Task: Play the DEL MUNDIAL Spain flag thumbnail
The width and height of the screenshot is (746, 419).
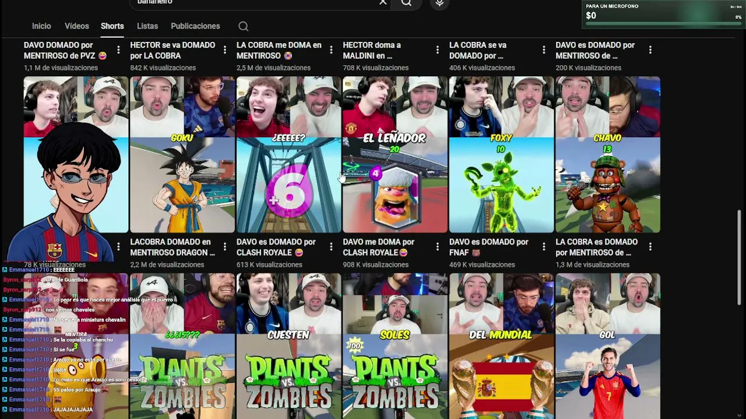Action: coord(501,346)
